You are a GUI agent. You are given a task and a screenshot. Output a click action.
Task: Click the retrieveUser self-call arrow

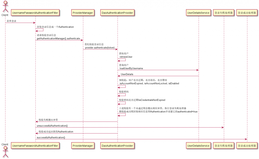click(x=122, y=60)
